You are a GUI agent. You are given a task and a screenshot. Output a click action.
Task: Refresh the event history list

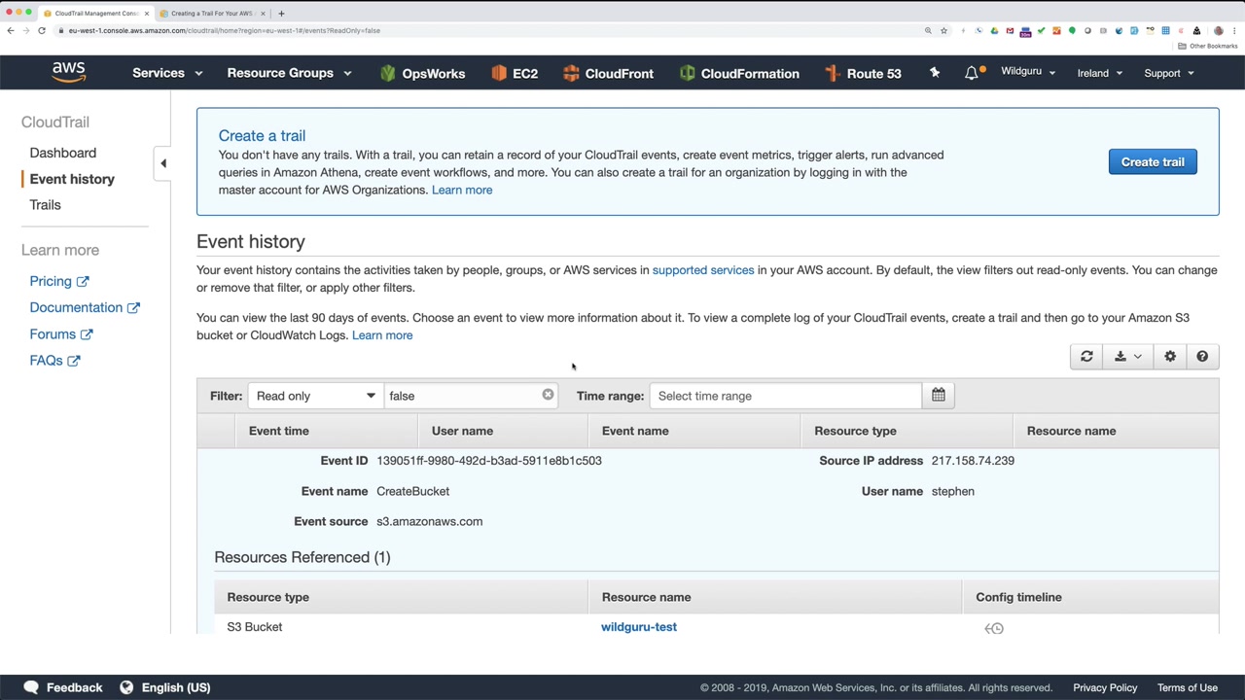(1086, 357)
